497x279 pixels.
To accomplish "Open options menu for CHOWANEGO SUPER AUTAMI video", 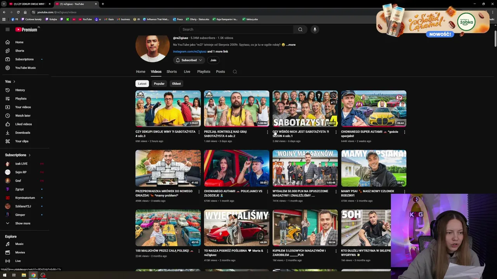I will coord(405,132).
